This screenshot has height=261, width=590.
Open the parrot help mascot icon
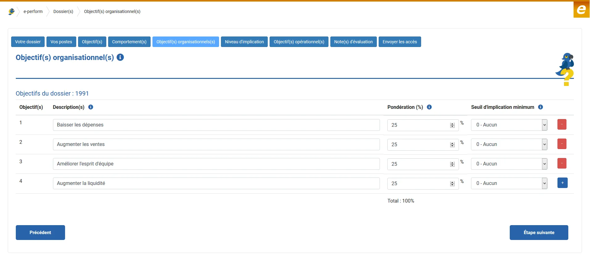(x=566, y=69)
